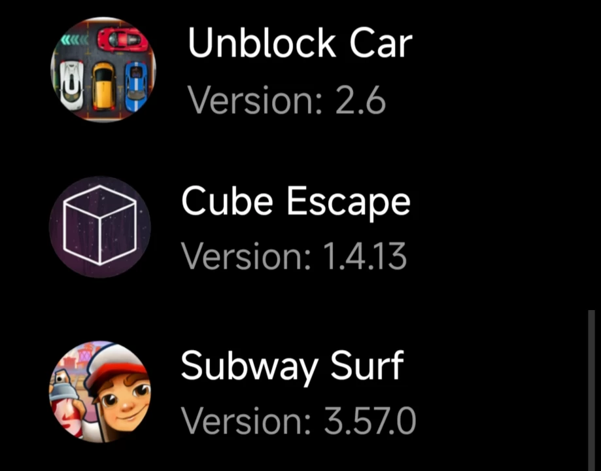This screenshot has height=471, width=601.
Task: Click the Version: 3.57.0 label
Action: (x=298, y=421)
